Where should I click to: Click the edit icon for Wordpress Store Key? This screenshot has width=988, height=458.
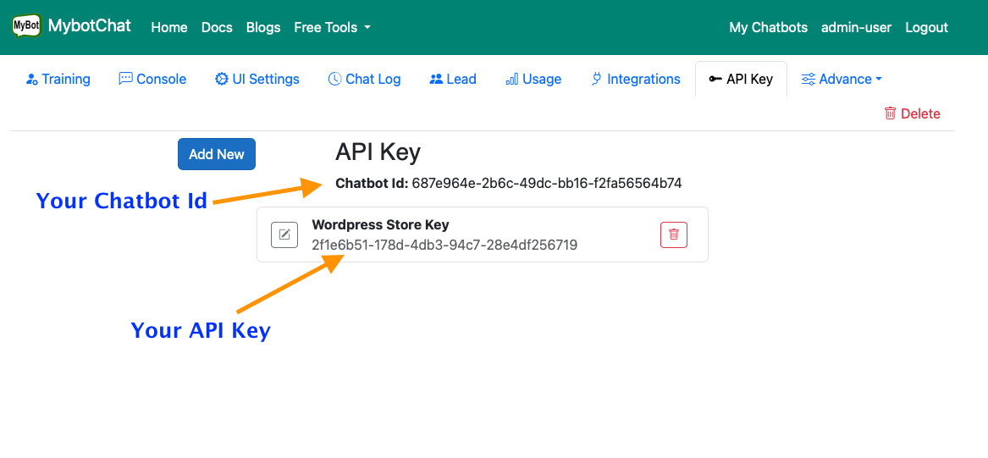[284, 235]
